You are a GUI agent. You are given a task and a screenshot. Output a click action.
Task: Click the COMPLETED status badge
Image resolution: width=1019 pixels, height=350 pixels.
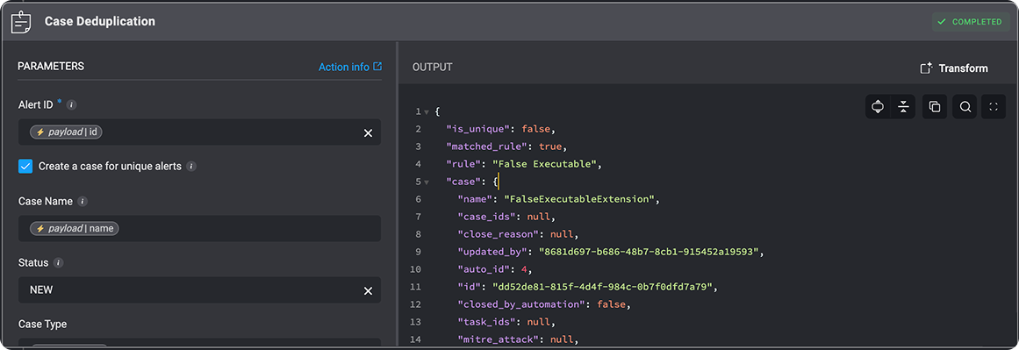point(971,22)
